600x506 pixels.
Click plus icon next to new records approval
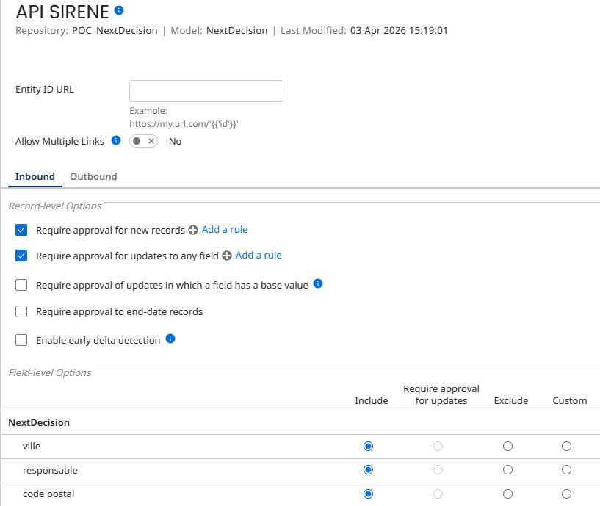pyautogui.click(x=193, y=230)
